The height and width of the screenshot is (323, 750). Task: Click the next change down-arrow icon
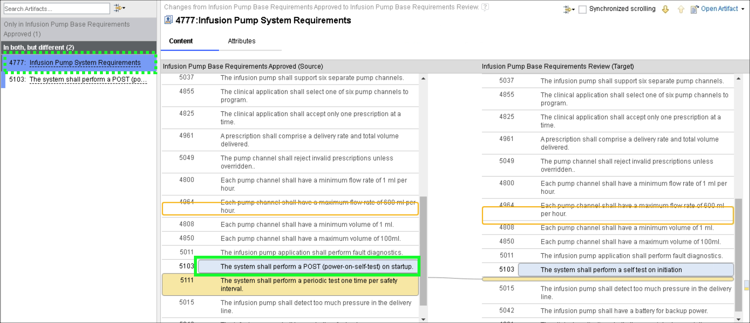(665, 9)
